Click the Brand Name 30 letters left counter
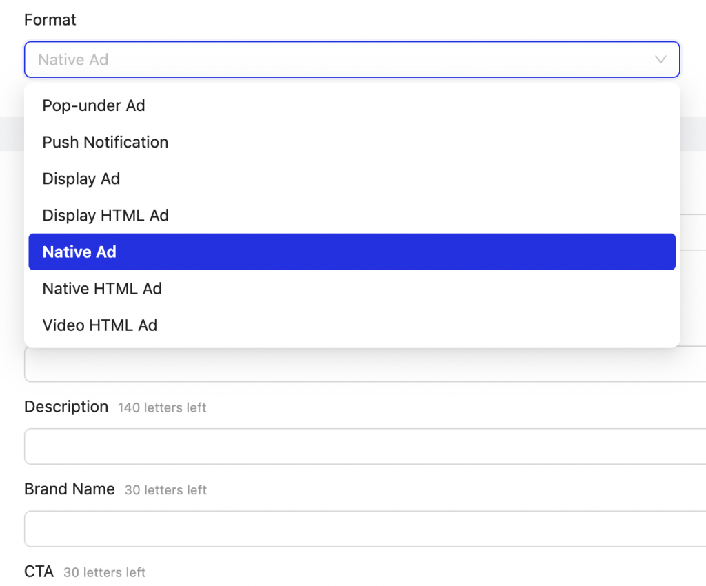The image size is (706, 586). click(x=165, y=490)
